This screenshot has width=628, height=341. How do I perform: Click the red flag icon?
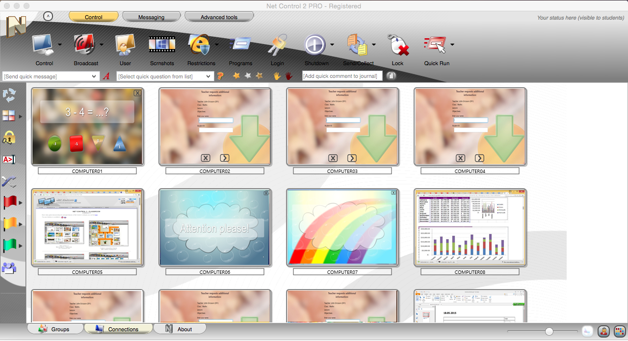click(x=9, y=202)
